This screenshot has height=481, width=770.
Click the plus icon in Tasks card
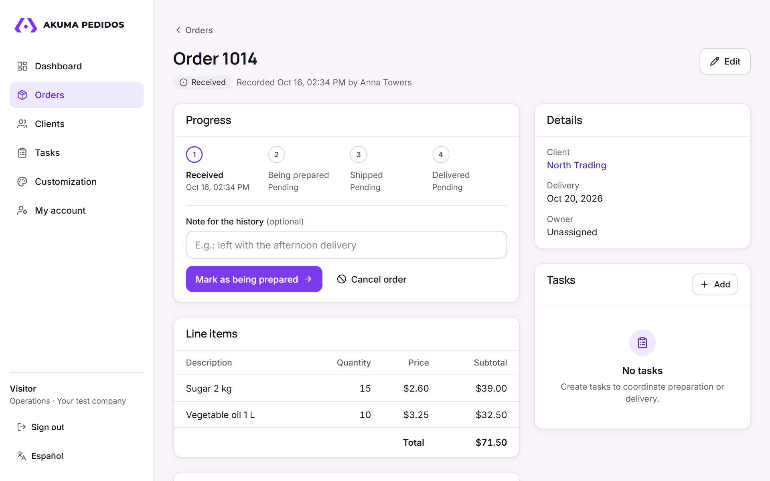tap(704, 284)
